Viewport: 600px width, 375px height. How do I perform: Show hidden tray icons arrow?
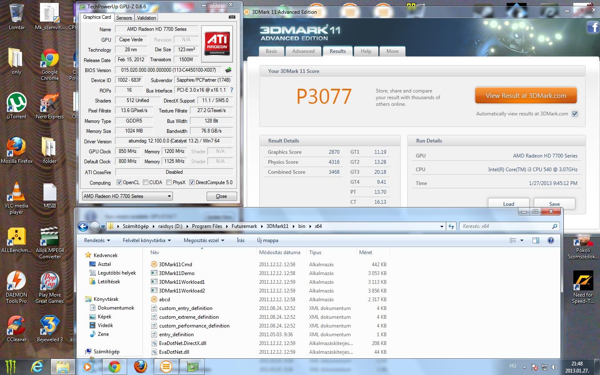pos(524,367)
